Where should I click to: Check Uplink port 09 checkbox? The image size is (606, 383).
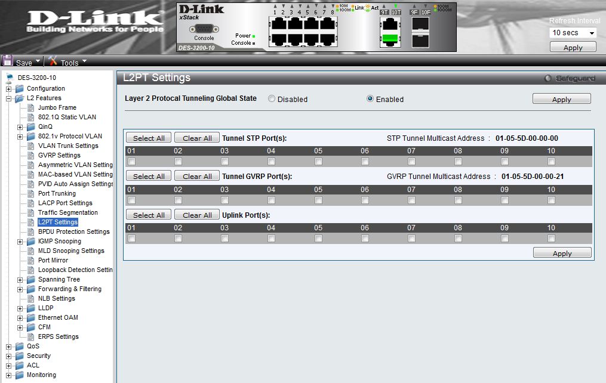tap(505, 239)
